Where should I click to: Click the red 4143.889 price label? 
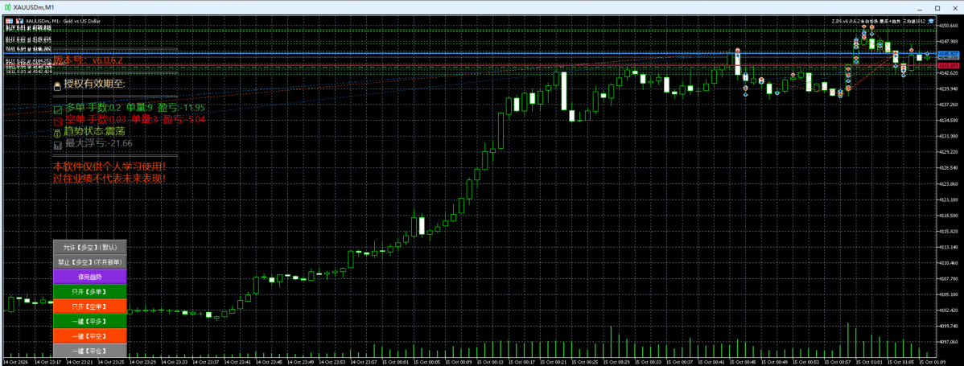(947, 64)
